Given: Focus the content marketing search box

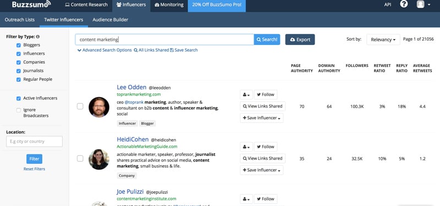Looking at the screenshot, I should [x=164, y=40].
